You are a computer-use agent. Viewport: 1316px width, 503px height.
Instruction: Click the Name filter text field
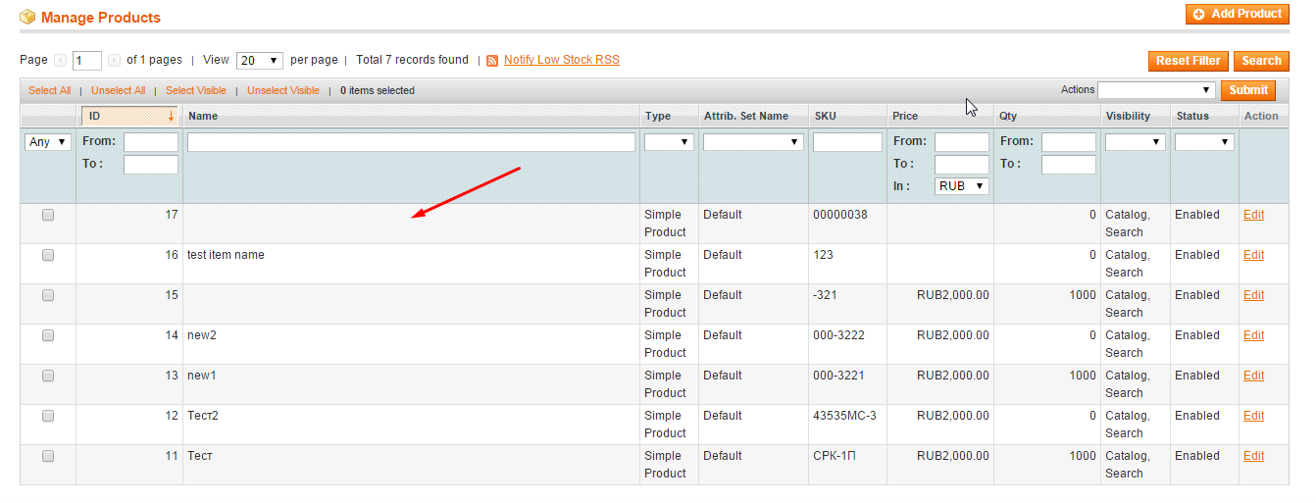(411, 142)
